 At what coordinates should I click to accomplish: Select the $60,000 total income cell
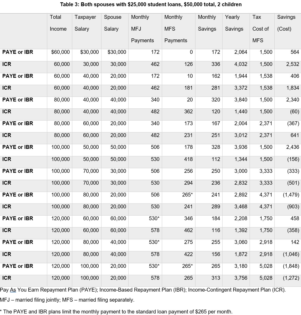click(x=60, y=52)
